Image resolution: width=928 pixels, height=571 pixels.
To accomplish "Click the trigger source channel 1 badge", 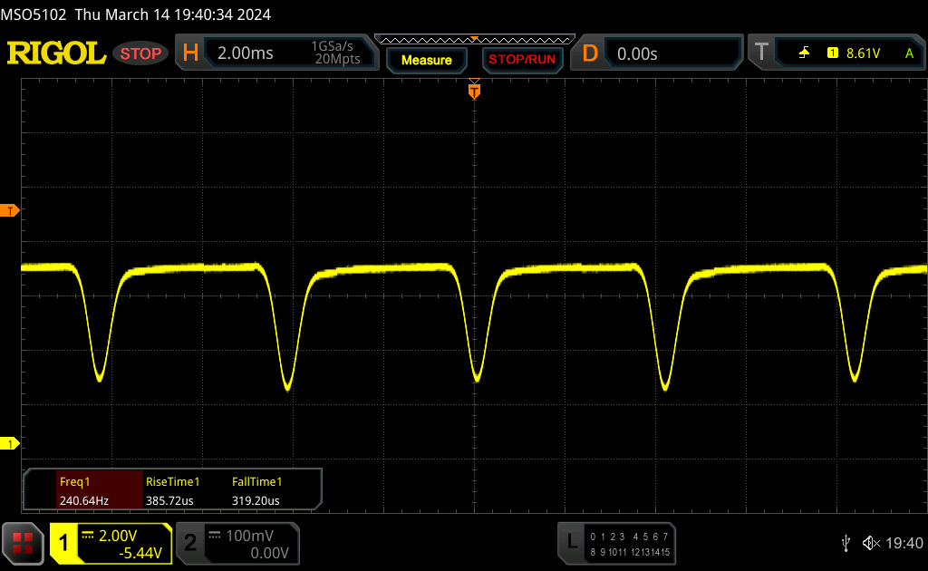I will tap(833, 53).
